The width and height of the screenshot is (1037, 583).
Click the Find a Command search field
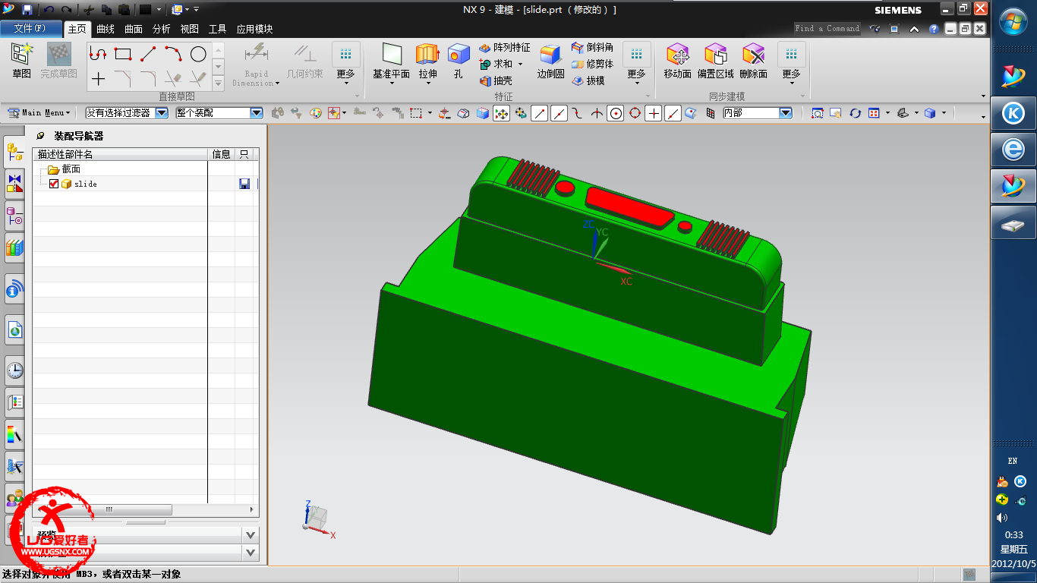pyautogui.click(x=827, y=28)
